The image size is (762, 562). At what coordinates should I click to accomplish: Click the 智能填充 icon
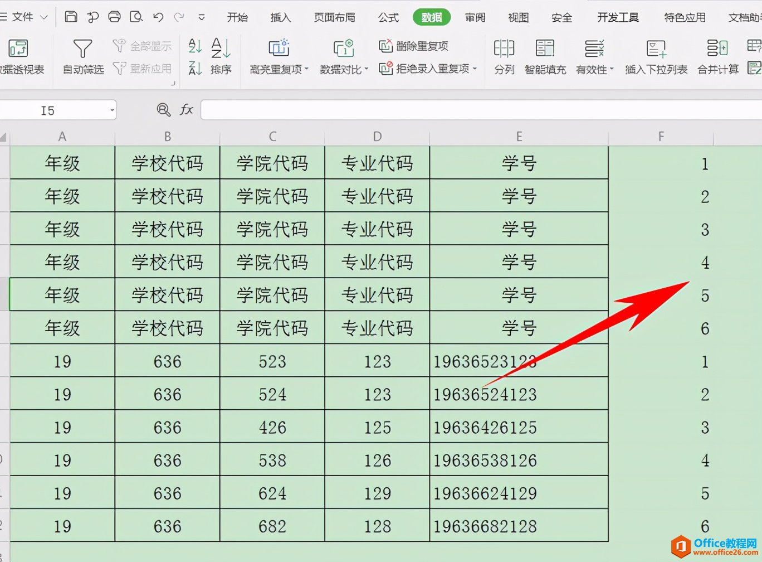click(545, 49)
